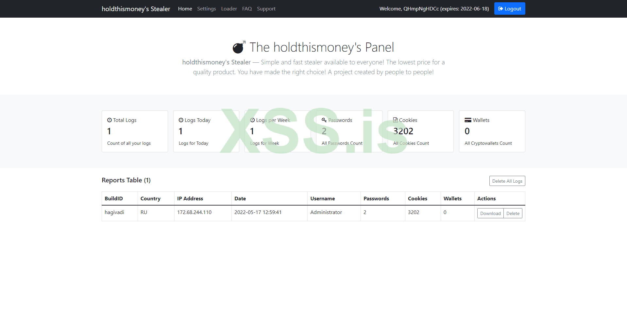Screen dimensions: 627x315
Task: Click the 'All Cookies Count' caption
Action: point(411,143)
